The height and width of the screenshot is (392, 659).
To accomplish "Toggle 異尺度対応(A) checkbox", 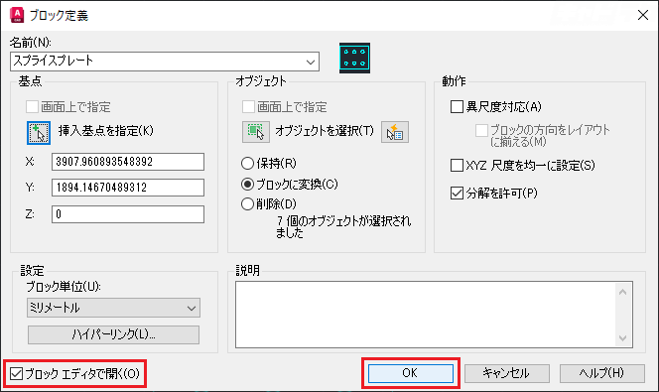I will [457, 107].
